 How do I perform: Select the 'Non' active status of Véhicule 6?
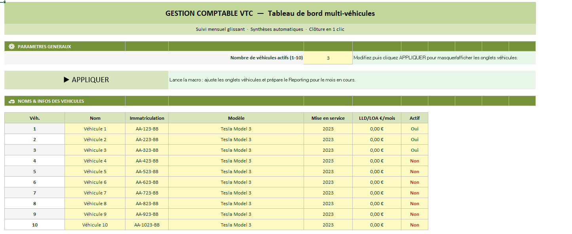tap(414, 182)
